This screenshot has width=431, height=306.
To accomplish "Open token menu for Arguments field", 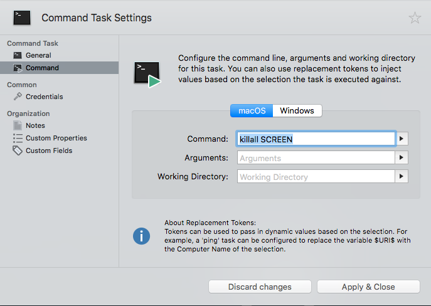I will 402,158.
